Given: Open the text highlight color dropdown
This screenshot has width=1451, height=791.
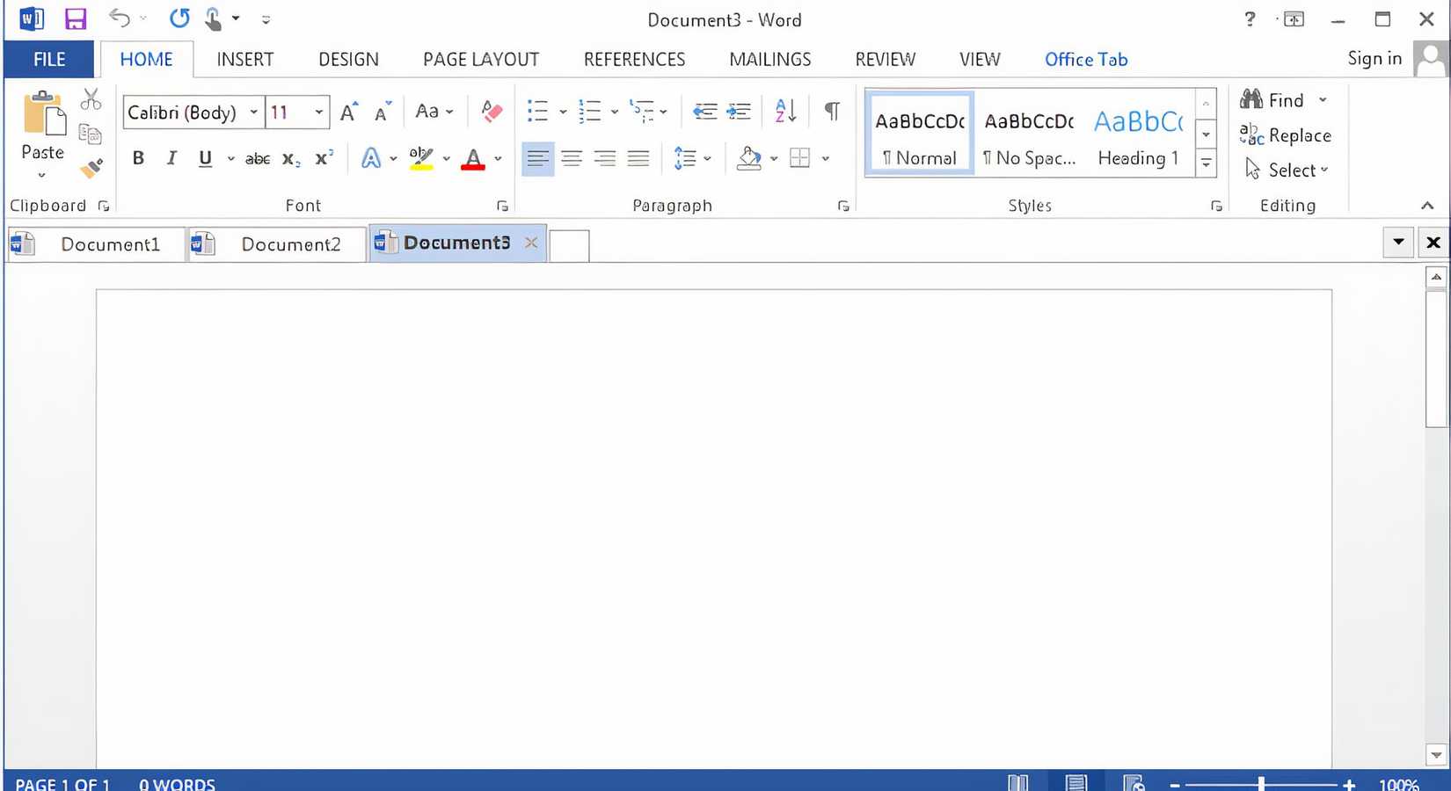Looking at the screenshot, I should coord(447,159).
